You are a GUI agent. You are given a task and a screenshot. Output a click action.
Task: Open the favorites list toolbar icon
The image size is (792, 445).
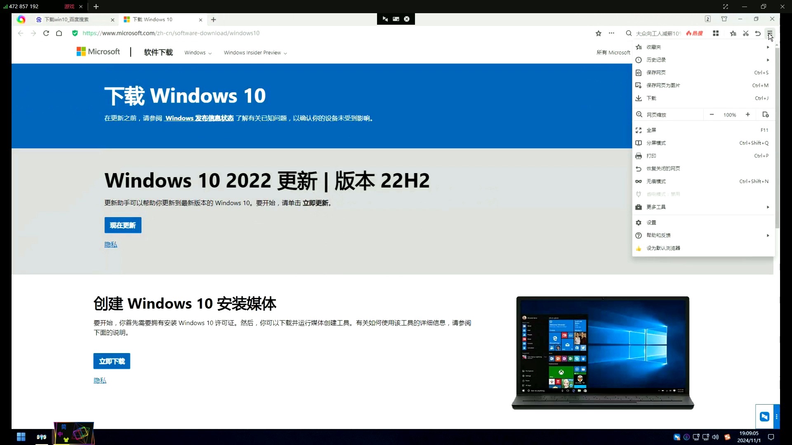click(x=733, y=33)
